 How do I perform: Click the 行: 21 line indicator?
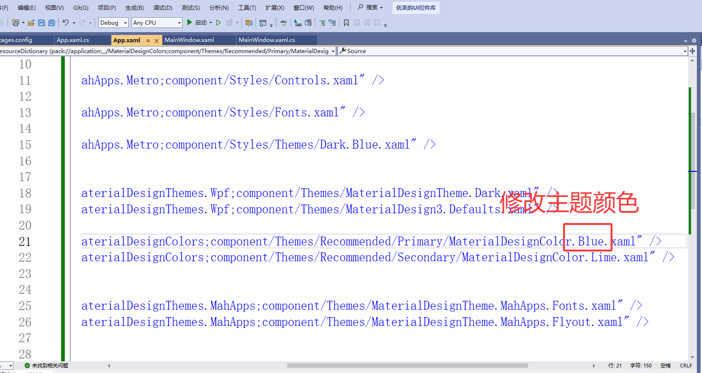[x=615, y=366]
